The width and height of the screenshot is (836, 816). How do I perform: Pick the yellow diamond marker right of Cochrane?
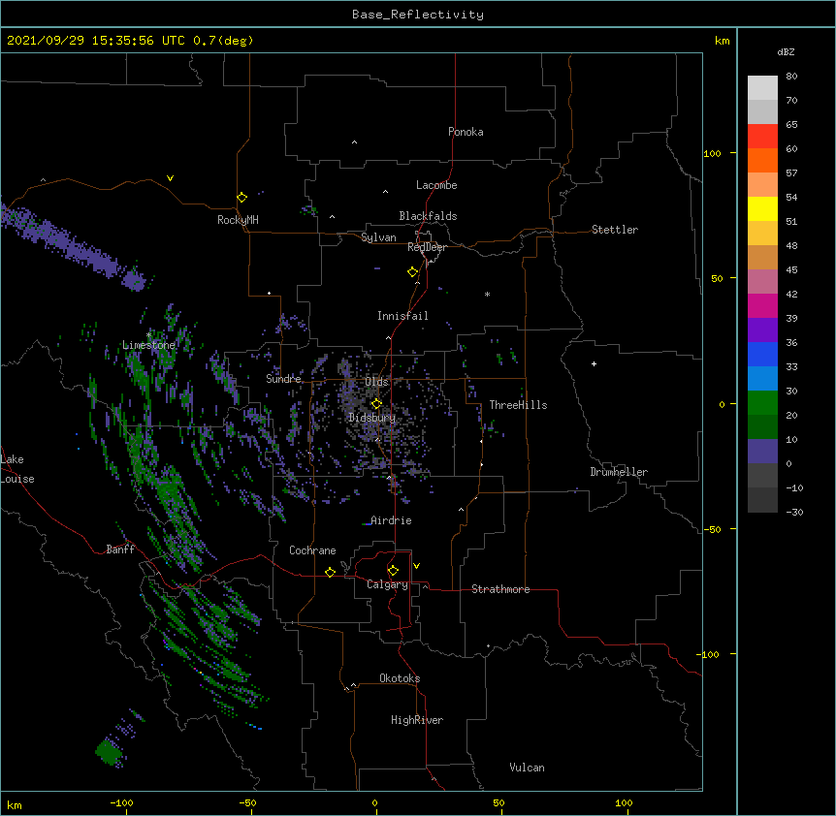click(x=330, y=572)
